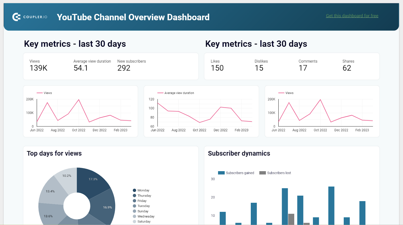Viewport: 403px width, 225px height.
Task: Click the New subscribers 292 metric
Action: tap(131, 66)
